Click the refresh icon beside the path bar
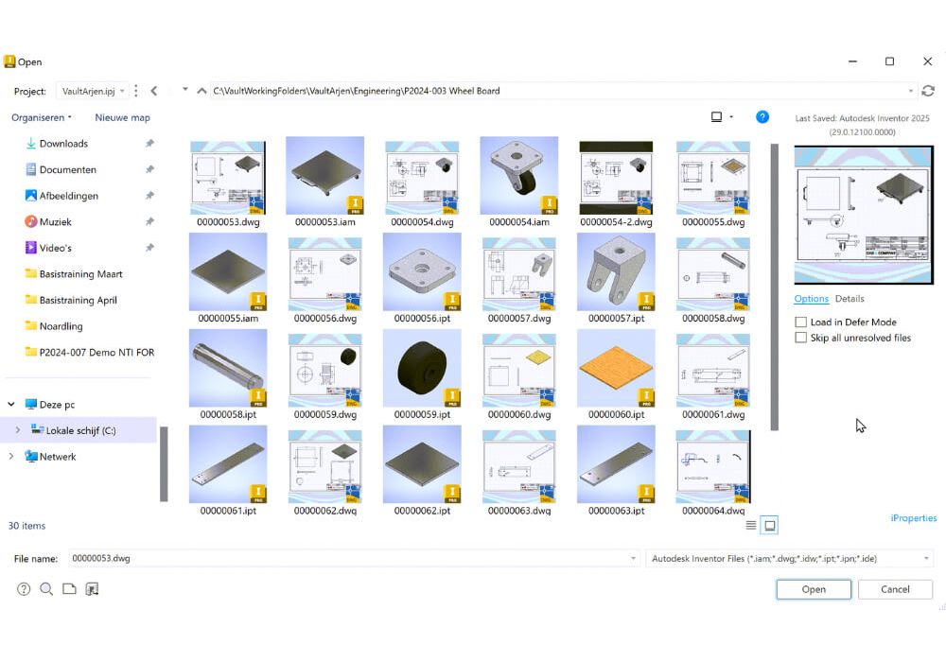 (x=928, y=91)
